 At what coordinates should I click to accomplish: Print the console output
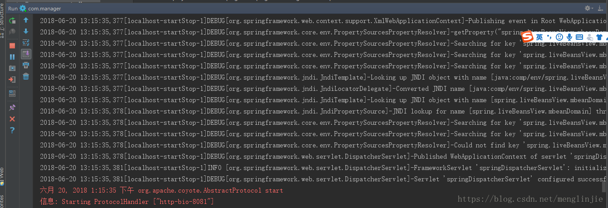point(26,65)
